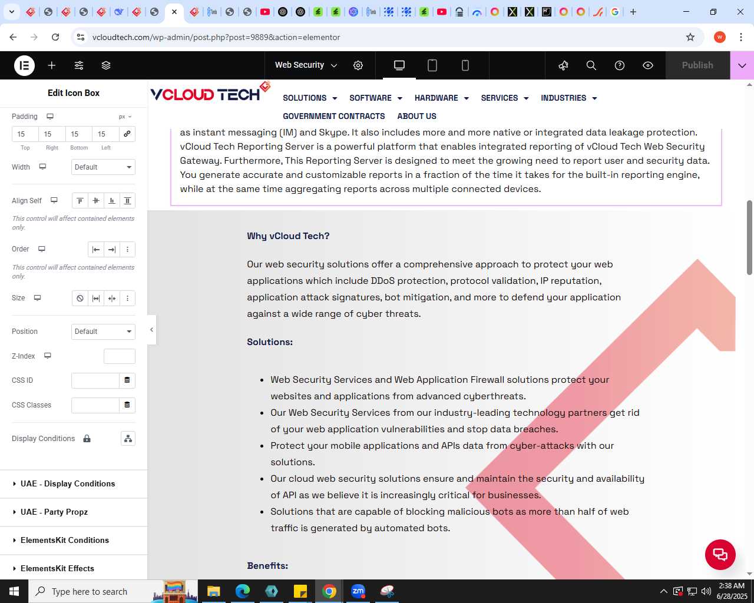Click the ABOUT US link

pyautogui.click(x=416, y=117)
